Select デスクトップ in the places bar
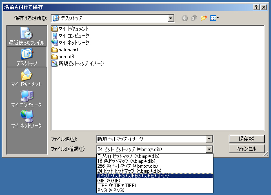The height and width of the screenshot is (195, 271). tap(26, 57)
